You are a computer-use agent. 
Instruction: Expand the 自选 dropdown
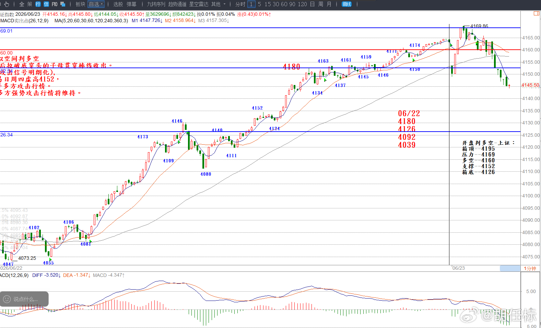point(96,4)
